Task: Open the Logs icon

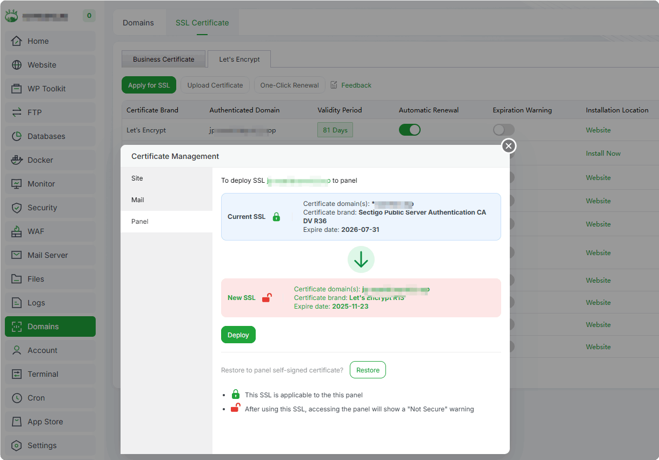Action: pyautogui.click(x=17, y=303)
